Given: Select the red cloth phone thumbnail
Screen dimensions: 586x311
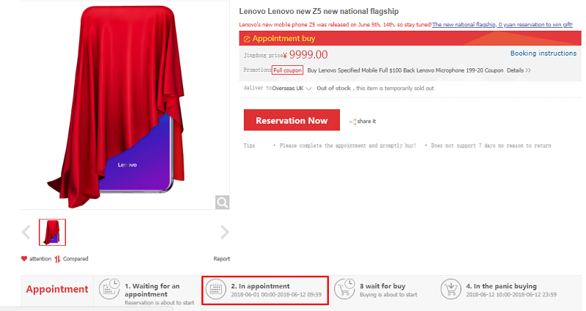Looking at the screenshot, I should 52,232.
